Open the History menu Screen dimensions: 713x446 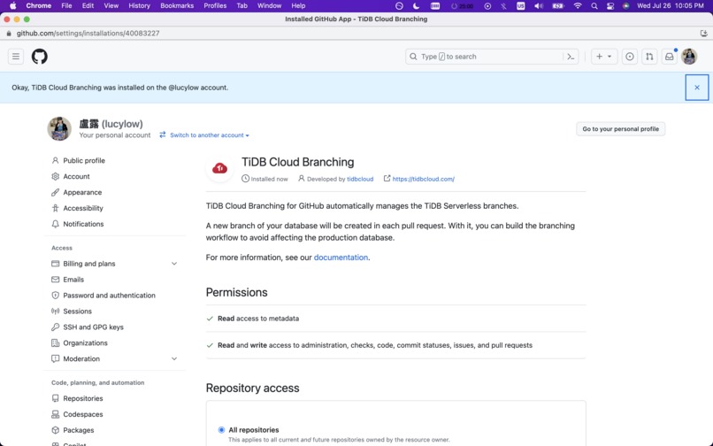coord(139,6)
